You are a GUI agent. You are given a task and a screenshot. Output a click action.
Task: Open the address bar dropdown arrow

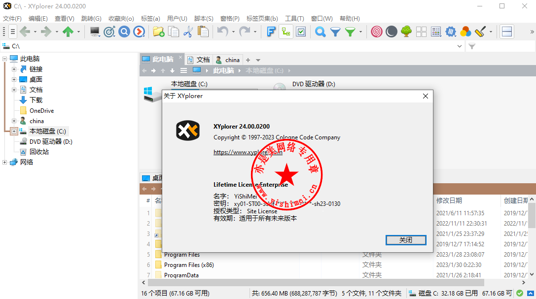pos(460,46)
